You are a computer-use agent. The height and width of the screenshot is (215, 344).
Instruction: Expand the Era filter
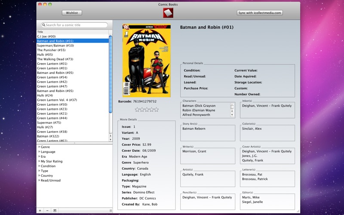39,157
